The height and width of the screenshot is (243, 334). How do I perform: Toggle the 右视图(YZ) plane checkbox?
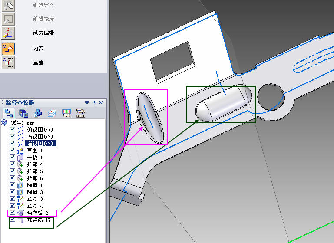12,136
